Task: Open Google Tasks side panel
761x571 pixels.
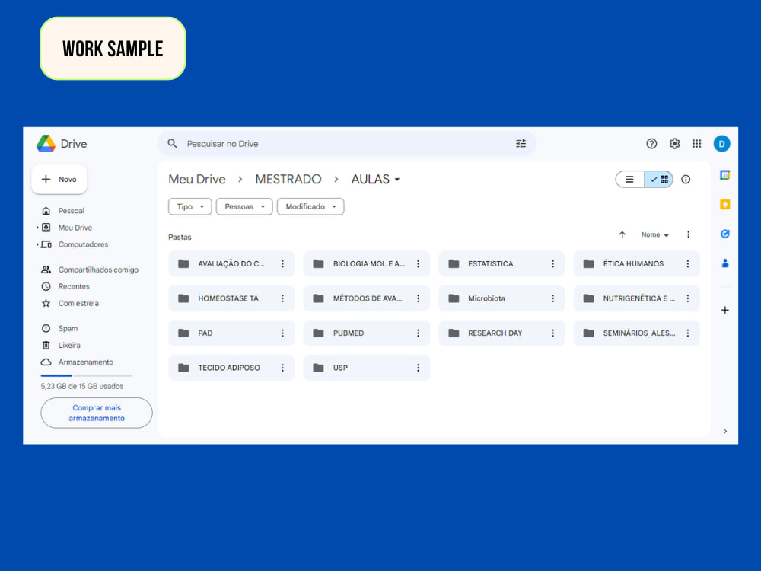Action: (724, 234)
